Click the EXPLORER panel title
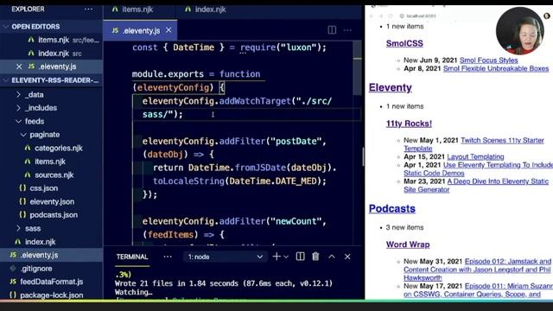This screenshot has width=553, height=311. click(28, 10)
